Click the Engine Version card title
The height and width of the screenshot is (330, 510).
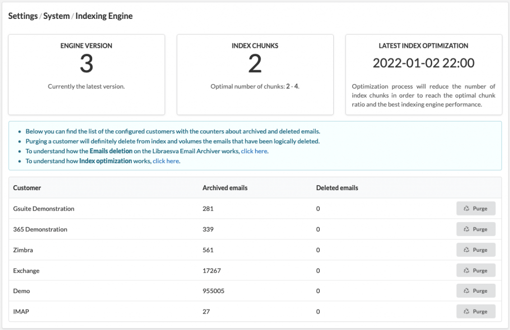[86, 46]
